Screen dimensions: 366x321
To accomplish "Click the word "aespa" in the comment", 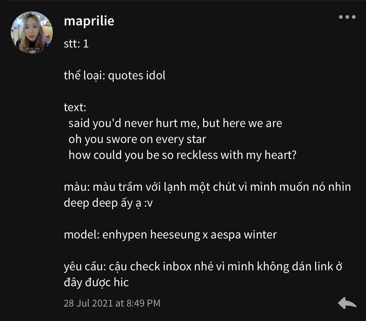I will click(x=225, y=235).
